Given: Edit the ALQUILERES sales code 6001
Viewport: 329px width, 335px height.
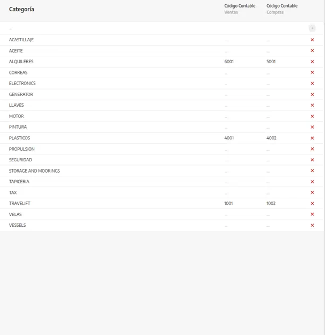Looking at the screenshot, I should 229,62.
